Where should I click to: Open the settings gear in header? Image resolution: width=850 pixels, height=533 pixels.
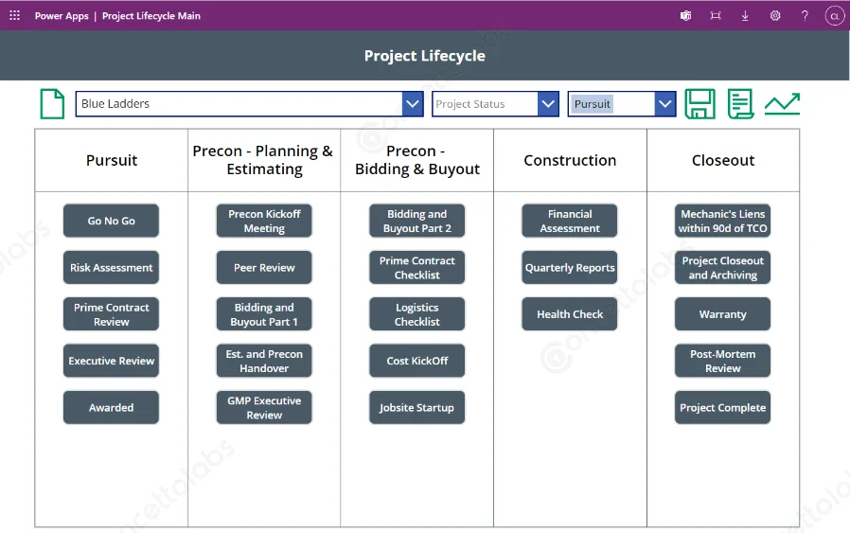click(x=775, y=16)
